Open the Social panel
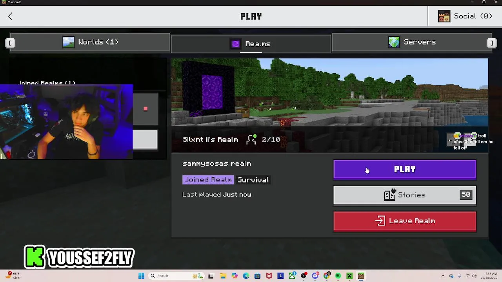The width and height of the screenshot is (502, 282). [x=465, y=16]
